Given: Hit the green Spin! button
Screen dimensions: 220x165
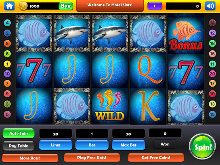Looking at the screenshot, I should (202, 147).
